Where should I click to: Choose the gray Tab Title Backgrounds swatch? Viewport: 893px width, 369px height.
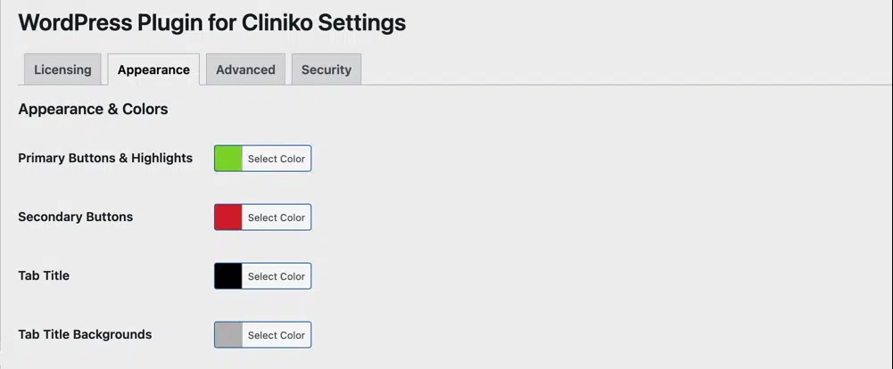[228, 335]
